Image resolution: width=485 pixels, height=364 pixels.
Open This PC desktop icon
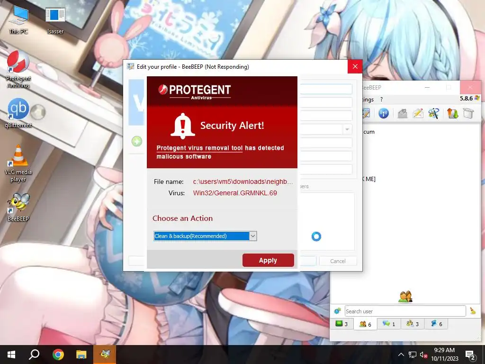point(18,20)
